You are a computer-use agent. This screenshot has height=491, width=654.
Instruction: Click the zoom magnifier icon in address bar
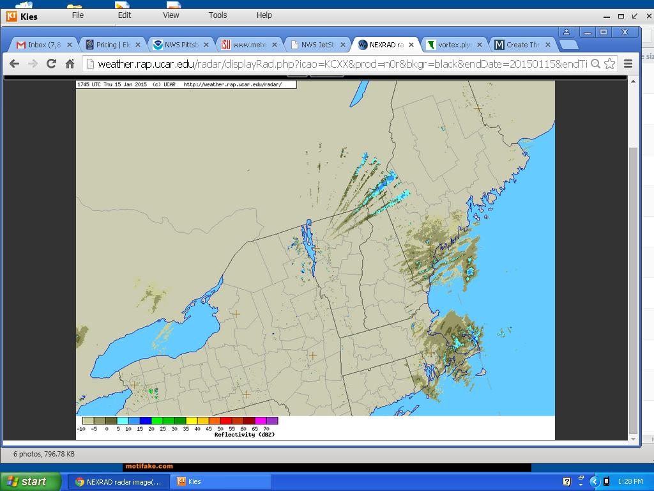pyautogui.click(x=595, y=63)
